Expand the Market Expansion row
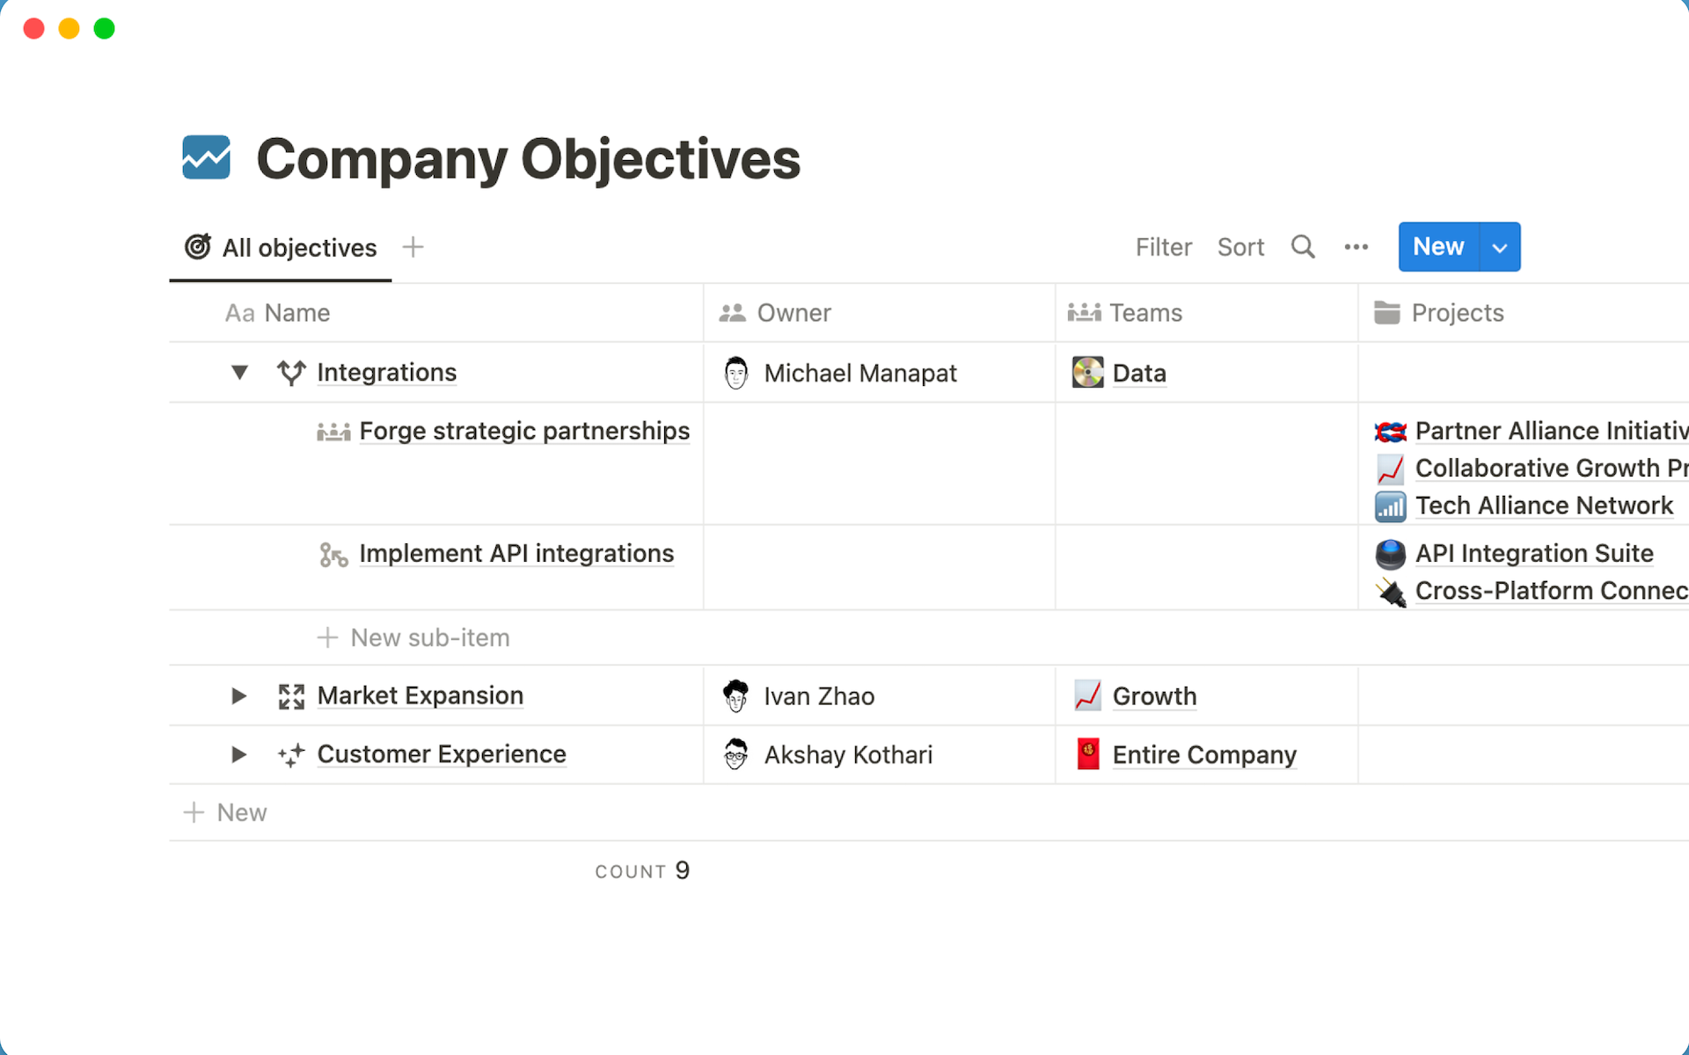The image size is (1689, 1055). pos(239,696)
